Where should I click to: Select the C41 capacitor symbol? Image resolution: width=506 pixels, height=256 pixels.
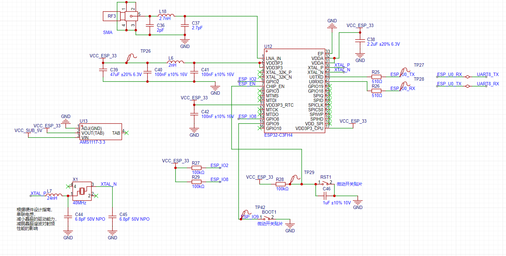(194, 72)
